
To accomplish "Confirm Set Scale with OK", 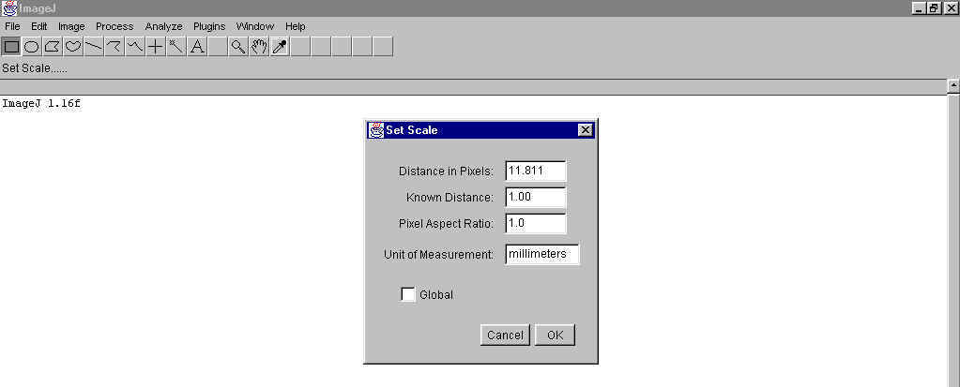I will click(x=555, y=335).
